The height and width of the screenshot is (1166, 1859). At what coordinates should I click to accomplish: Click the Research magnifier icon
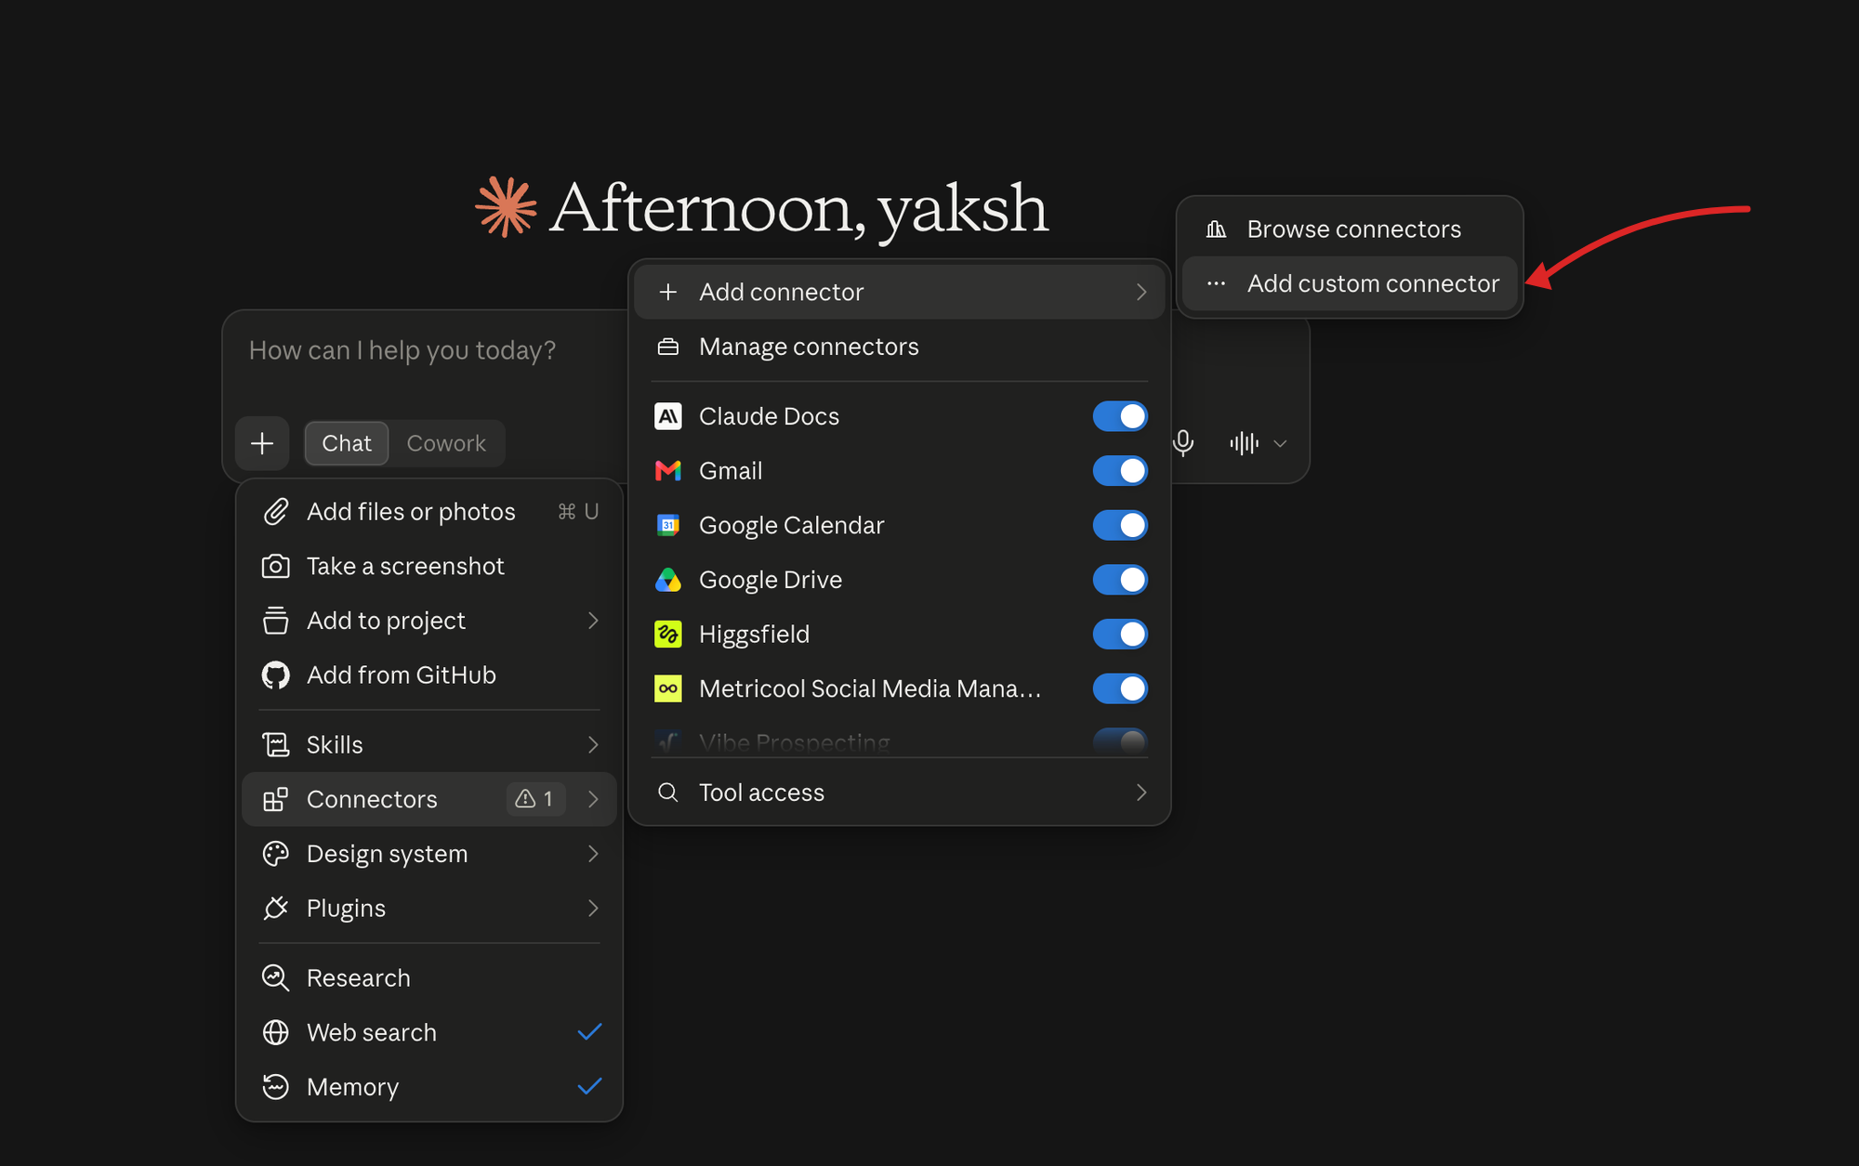pos(276,978)
